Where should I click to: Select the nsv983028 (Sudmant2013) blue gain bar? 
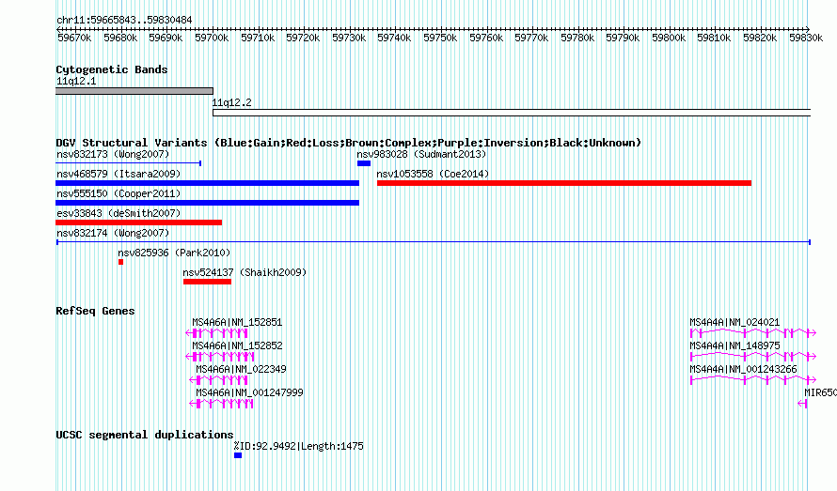(364, 163)
